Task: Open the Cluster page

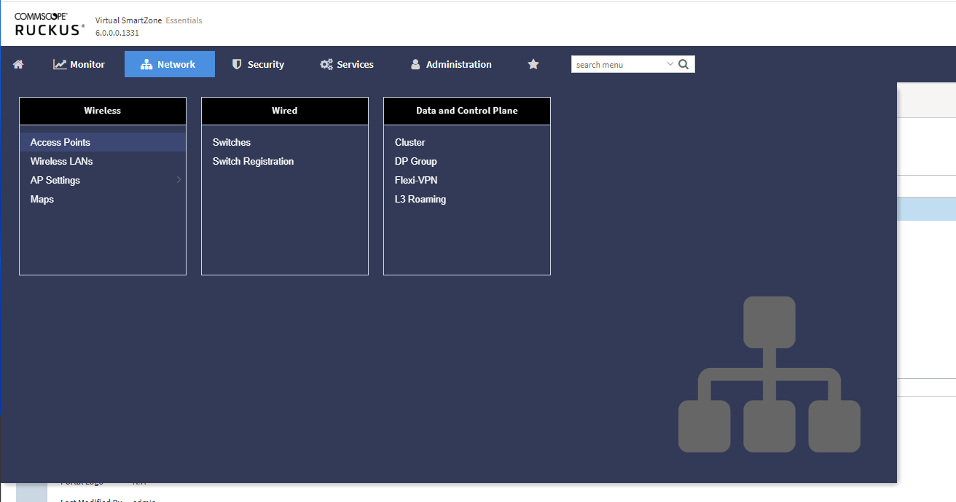Action: pos(410,142)
